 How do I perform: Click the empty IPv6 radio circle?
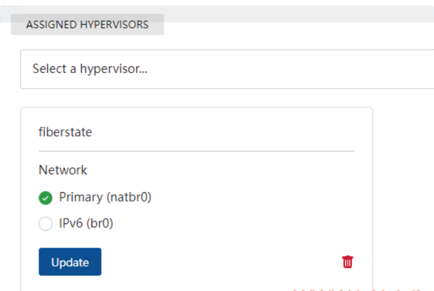click(45, 223)
